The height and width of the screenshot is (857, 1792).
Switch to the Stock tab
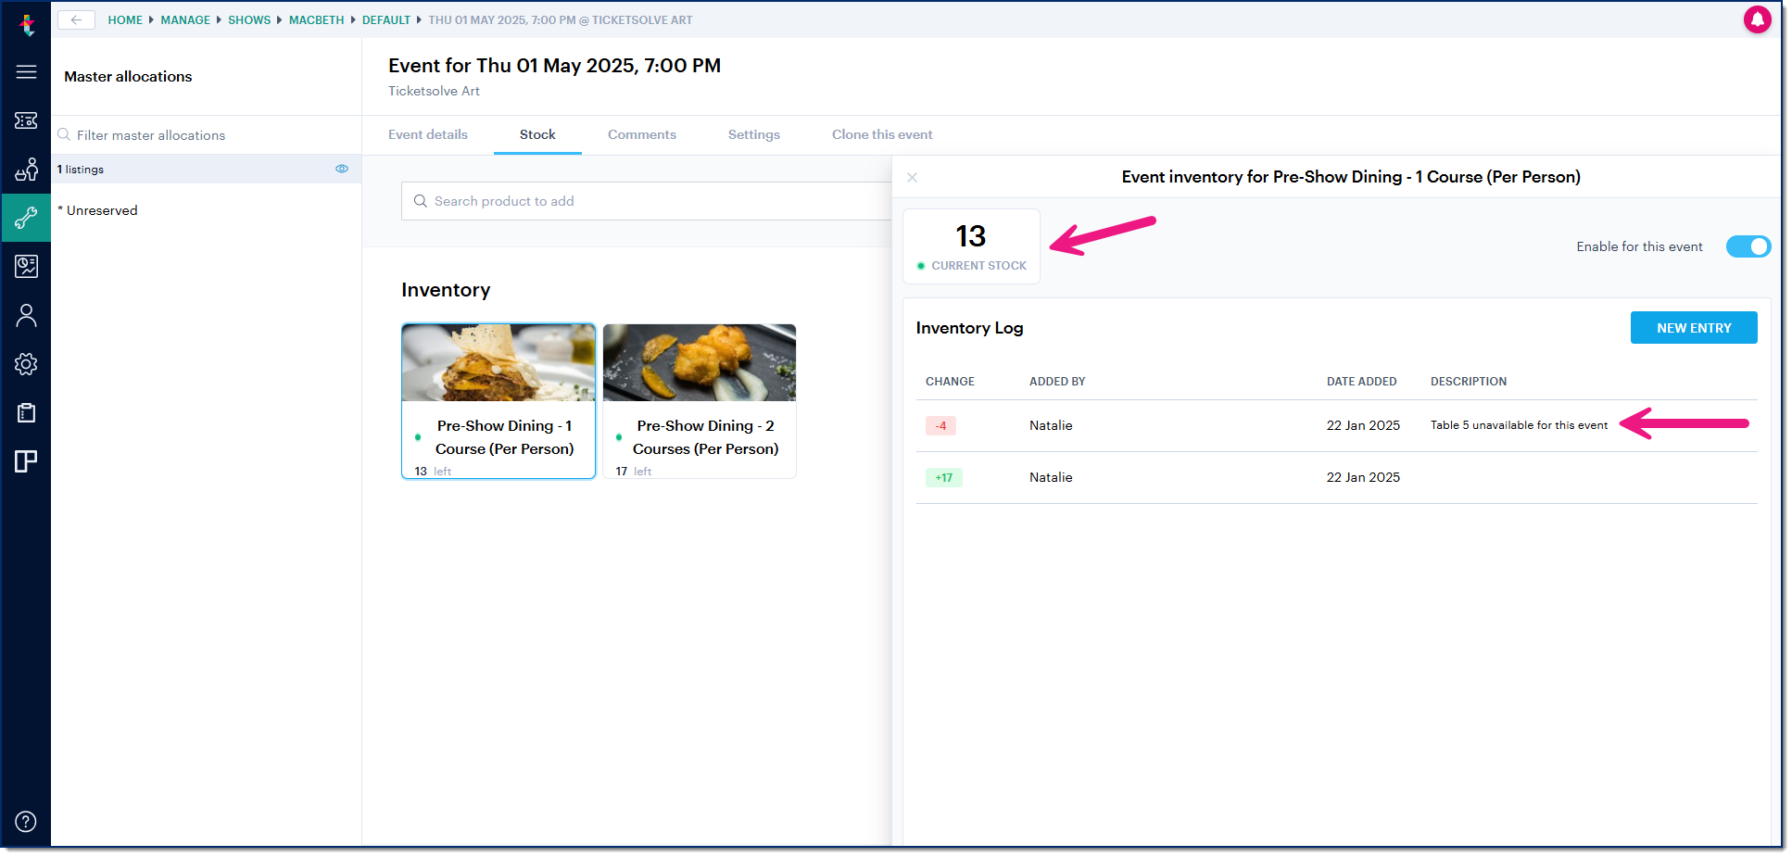coord(537,134)
